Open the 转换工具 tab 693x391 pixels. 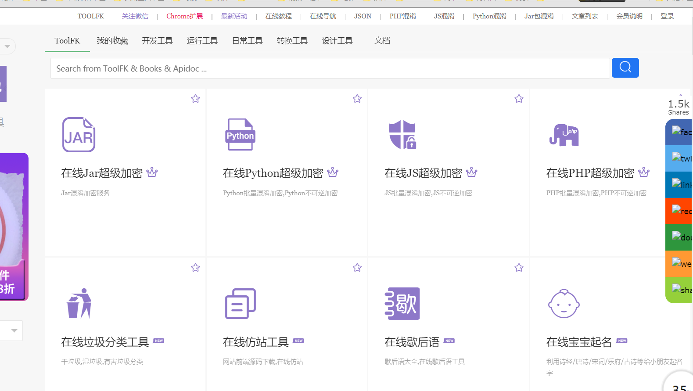pyautogui.click(x=292, y=41)
